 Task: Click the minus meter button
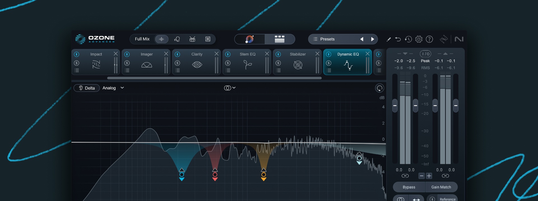pos(422,176)
